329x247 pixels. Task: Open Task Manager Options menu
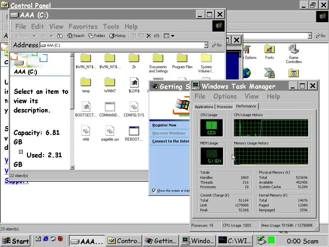(225, 96)
